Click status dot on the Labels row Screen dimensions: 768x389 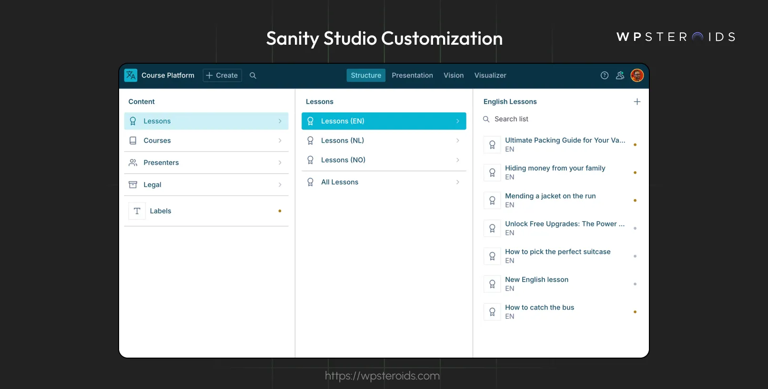coord(280,211)
